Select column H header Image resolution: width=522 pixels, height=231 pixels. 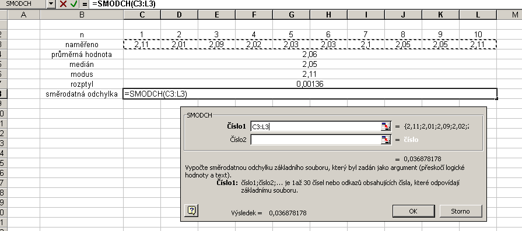(x=328, y=15)
